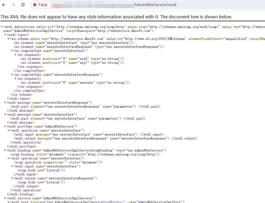Click wsdl:output message tns:executeInterfaceResponse line

coord(106,138)
